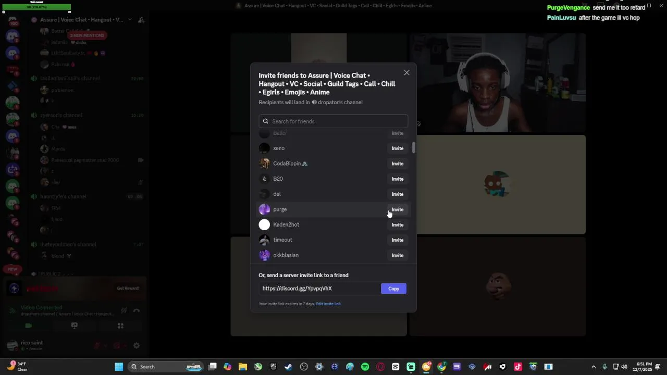
Task: Click the Get Reward! button
Action: (x=128, y=289)
